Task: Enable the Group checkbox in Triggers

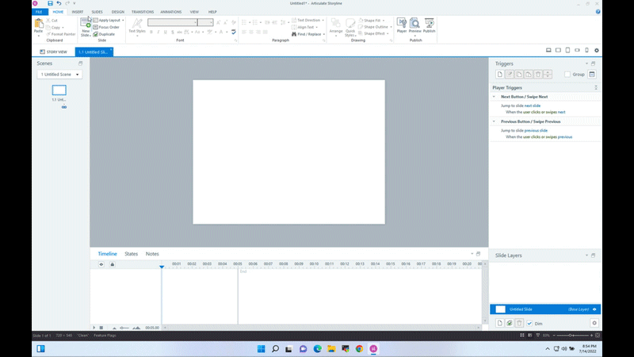Action: (567, 75)
